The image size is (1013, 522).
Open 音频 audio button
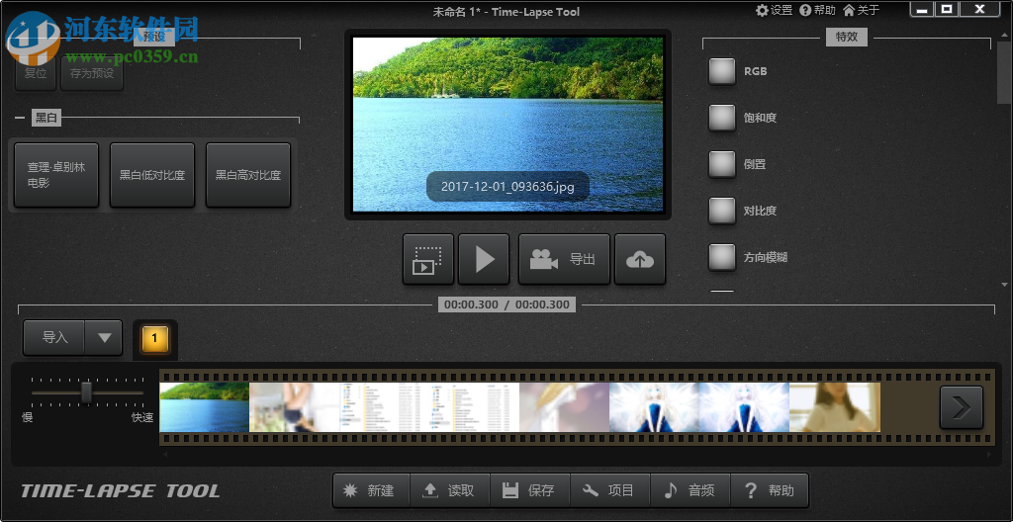[690, 491]
